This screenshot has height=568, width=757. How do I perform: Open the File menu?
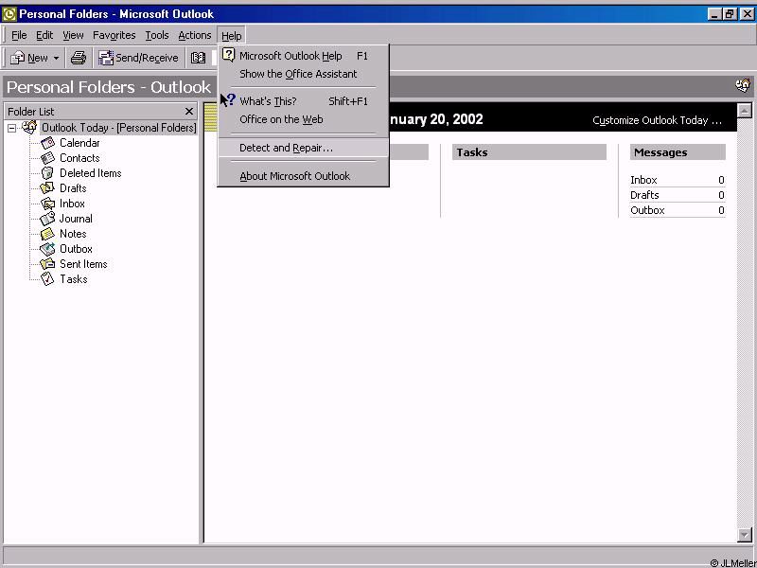19,35
